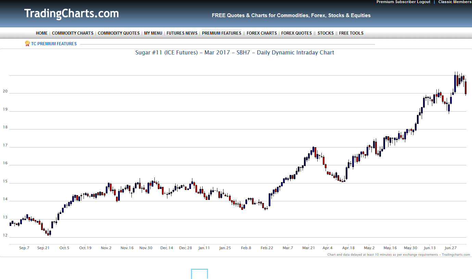Click the TC PREMIUM FEATURES text link

pyautogui.click(x=54, y=44)
